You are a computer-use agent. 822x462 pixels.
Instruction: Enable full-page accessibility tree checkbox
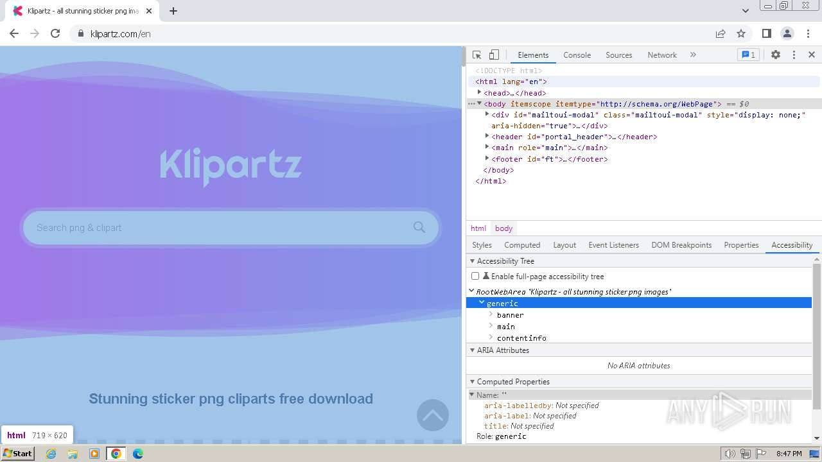[x=475, y=276]
